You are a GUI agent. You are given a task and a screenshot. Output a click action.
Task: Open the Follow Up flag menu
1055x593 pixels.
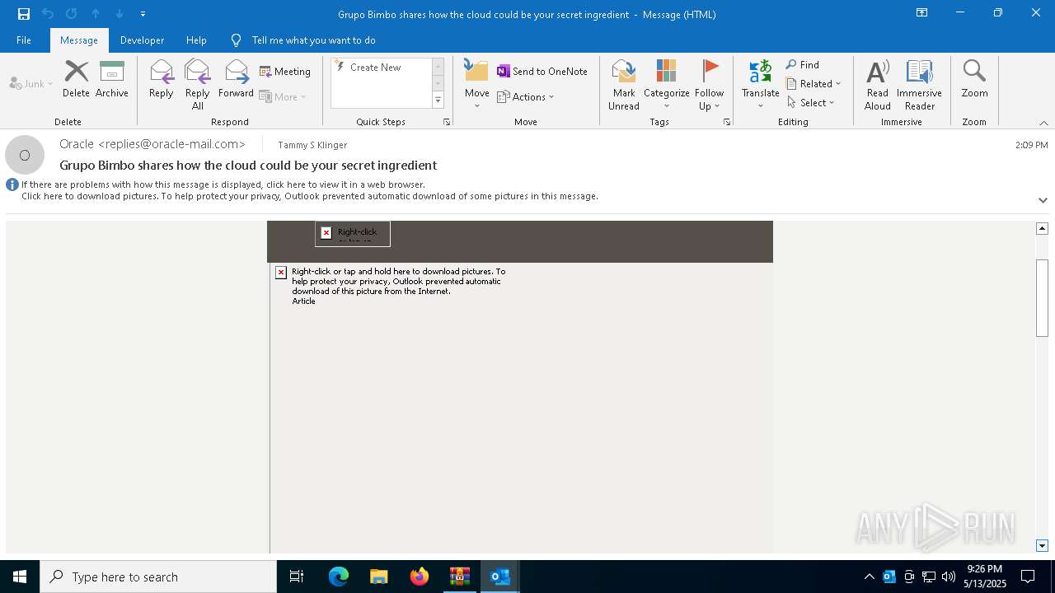(709, 85)
